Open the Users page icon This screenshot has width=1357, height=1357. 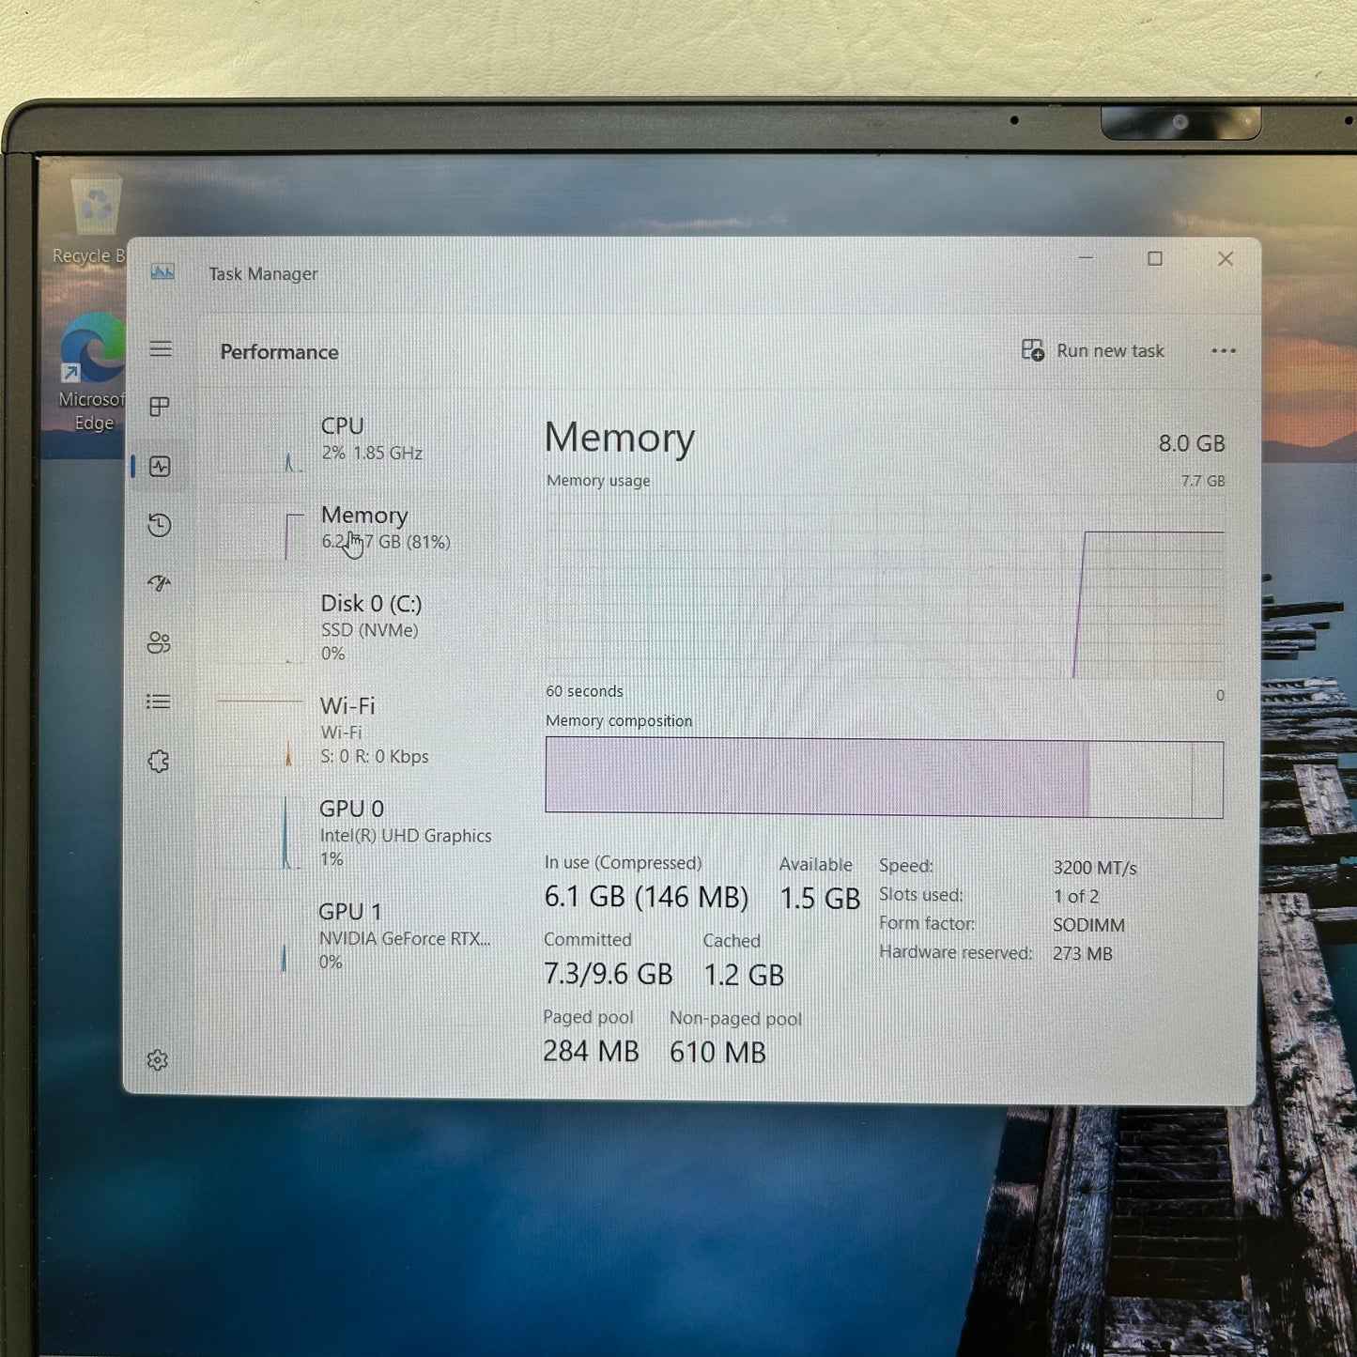pyautogui.click(x=159, y=642)
